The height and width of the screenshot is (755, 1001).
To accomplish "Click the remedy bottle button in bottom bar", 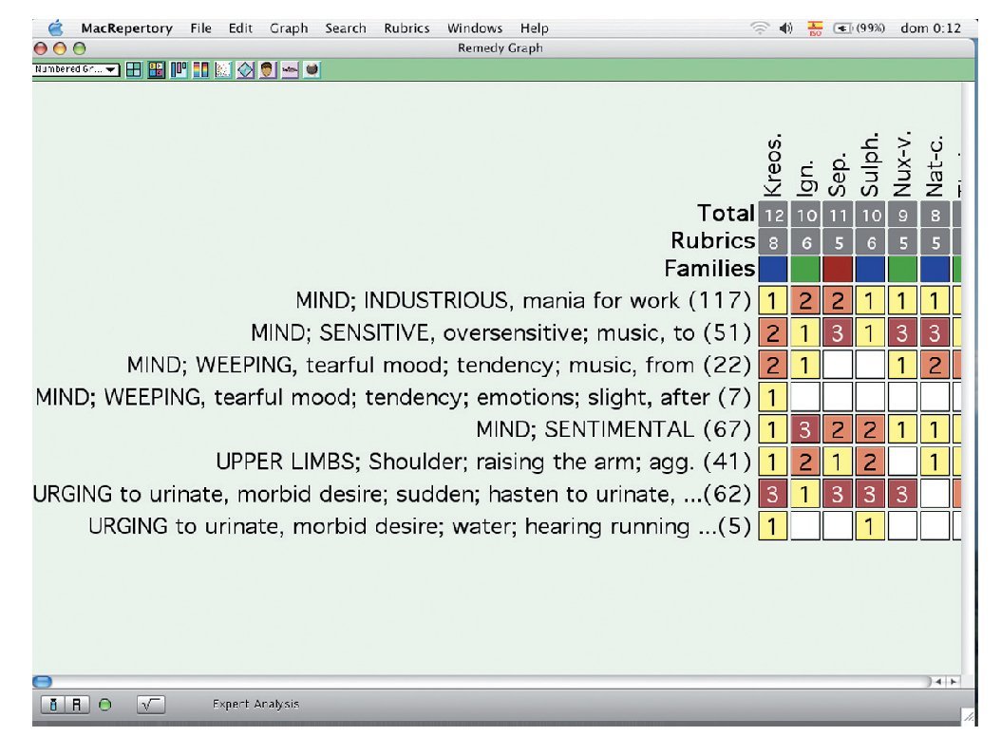I will click(53, 705).
